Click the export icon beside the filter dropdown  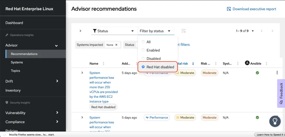coord(184,31)
